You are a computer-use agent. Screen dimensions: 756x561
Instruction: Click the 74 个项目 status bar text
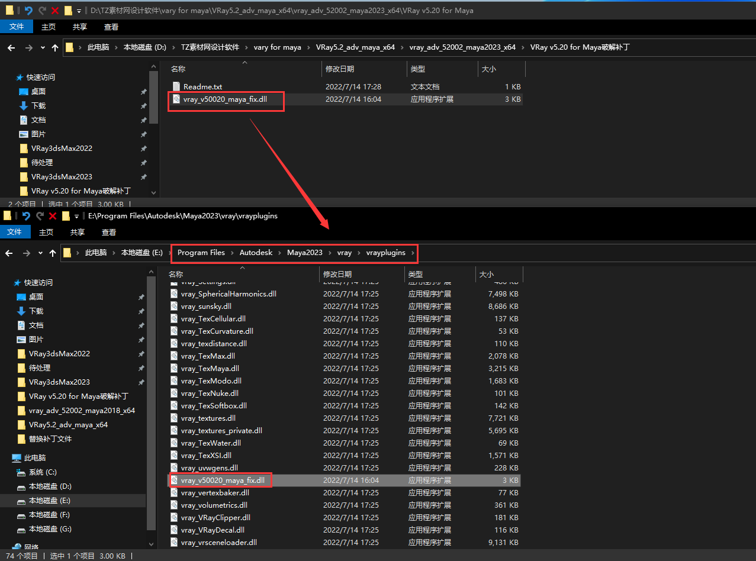(21, 556)
